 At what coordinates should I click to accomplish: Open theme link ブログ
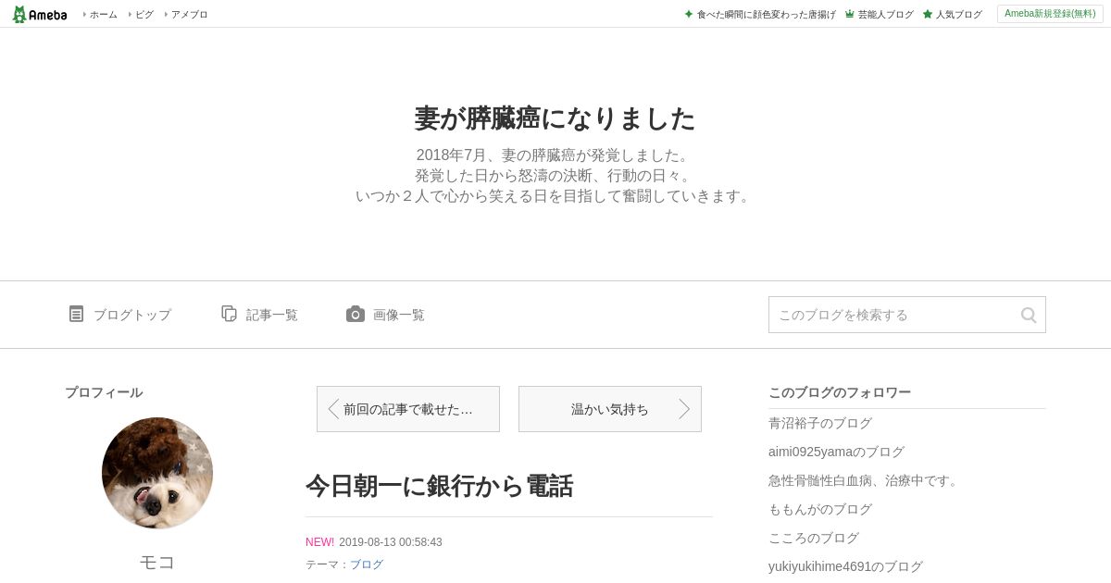pyautogui.click(x=367, y=564)
